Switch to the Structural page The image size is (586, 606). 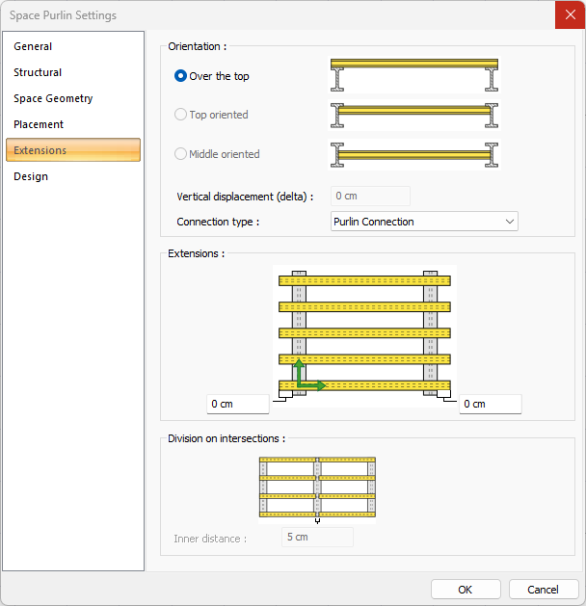point(38,72)
